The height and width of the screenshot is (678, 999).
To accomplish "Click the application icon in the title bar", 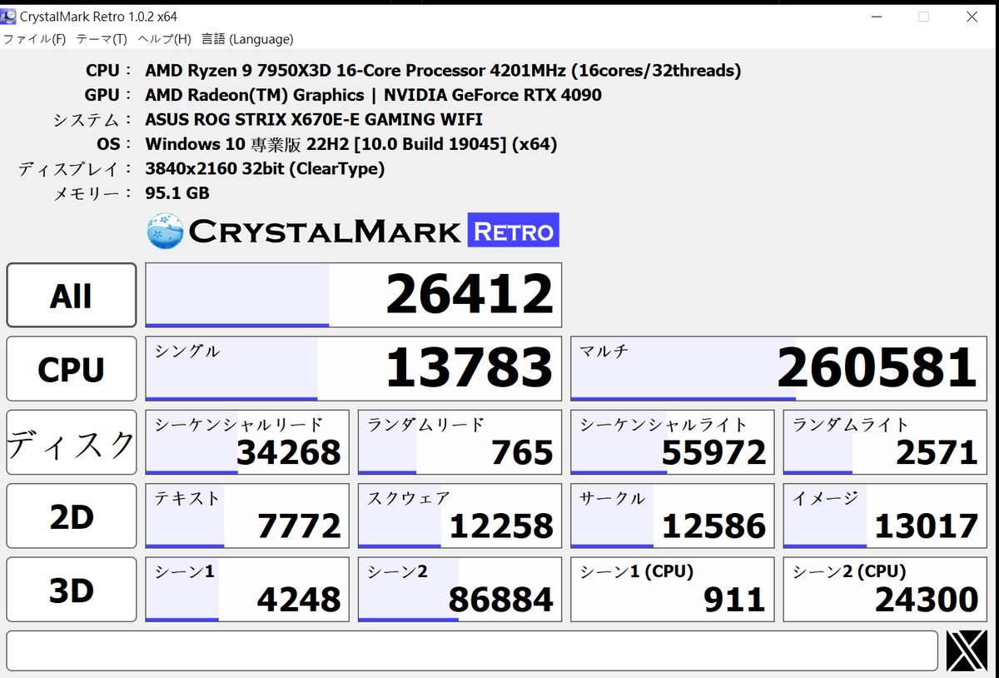I will pyautogui.click(x=9, y=16).
